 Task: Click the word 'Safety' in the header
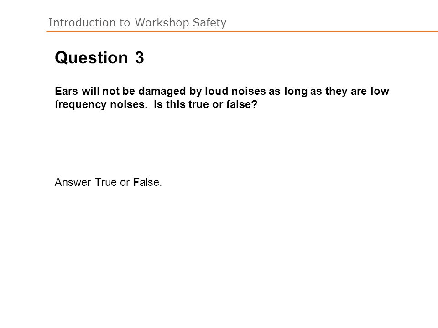[x=209, y=23]
